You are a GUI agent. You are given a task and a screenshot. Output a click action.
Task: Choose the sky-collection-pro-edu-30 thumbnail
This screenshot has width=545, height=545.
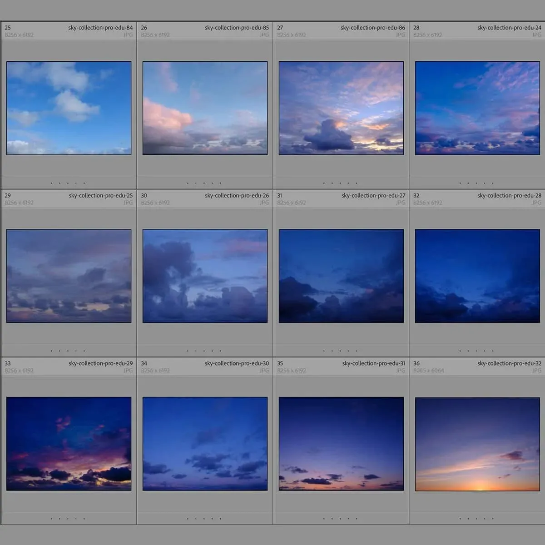pos(205,444)
